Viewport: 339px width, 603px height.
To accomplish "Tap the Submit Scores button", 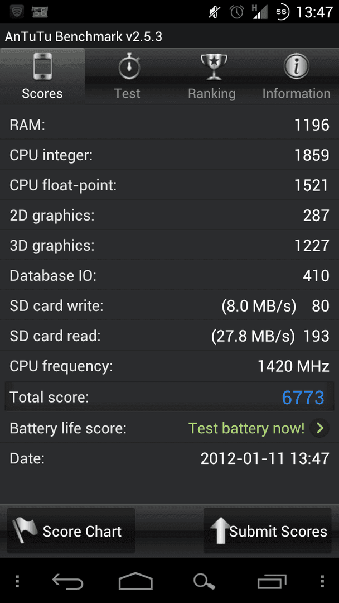I will pyautogui.click(x=267, y=531).
